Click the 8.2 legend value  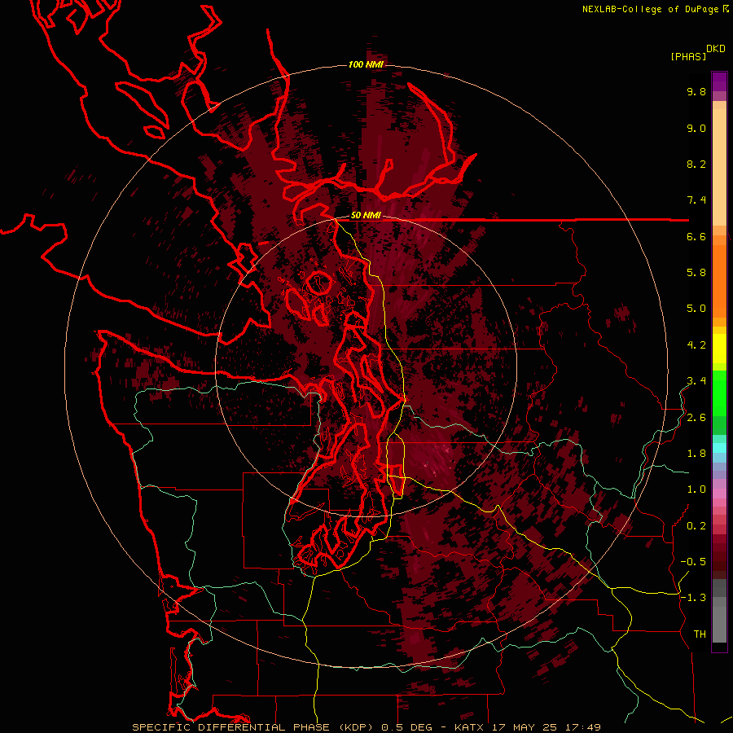pyautogui.click(x=696, y=165)
